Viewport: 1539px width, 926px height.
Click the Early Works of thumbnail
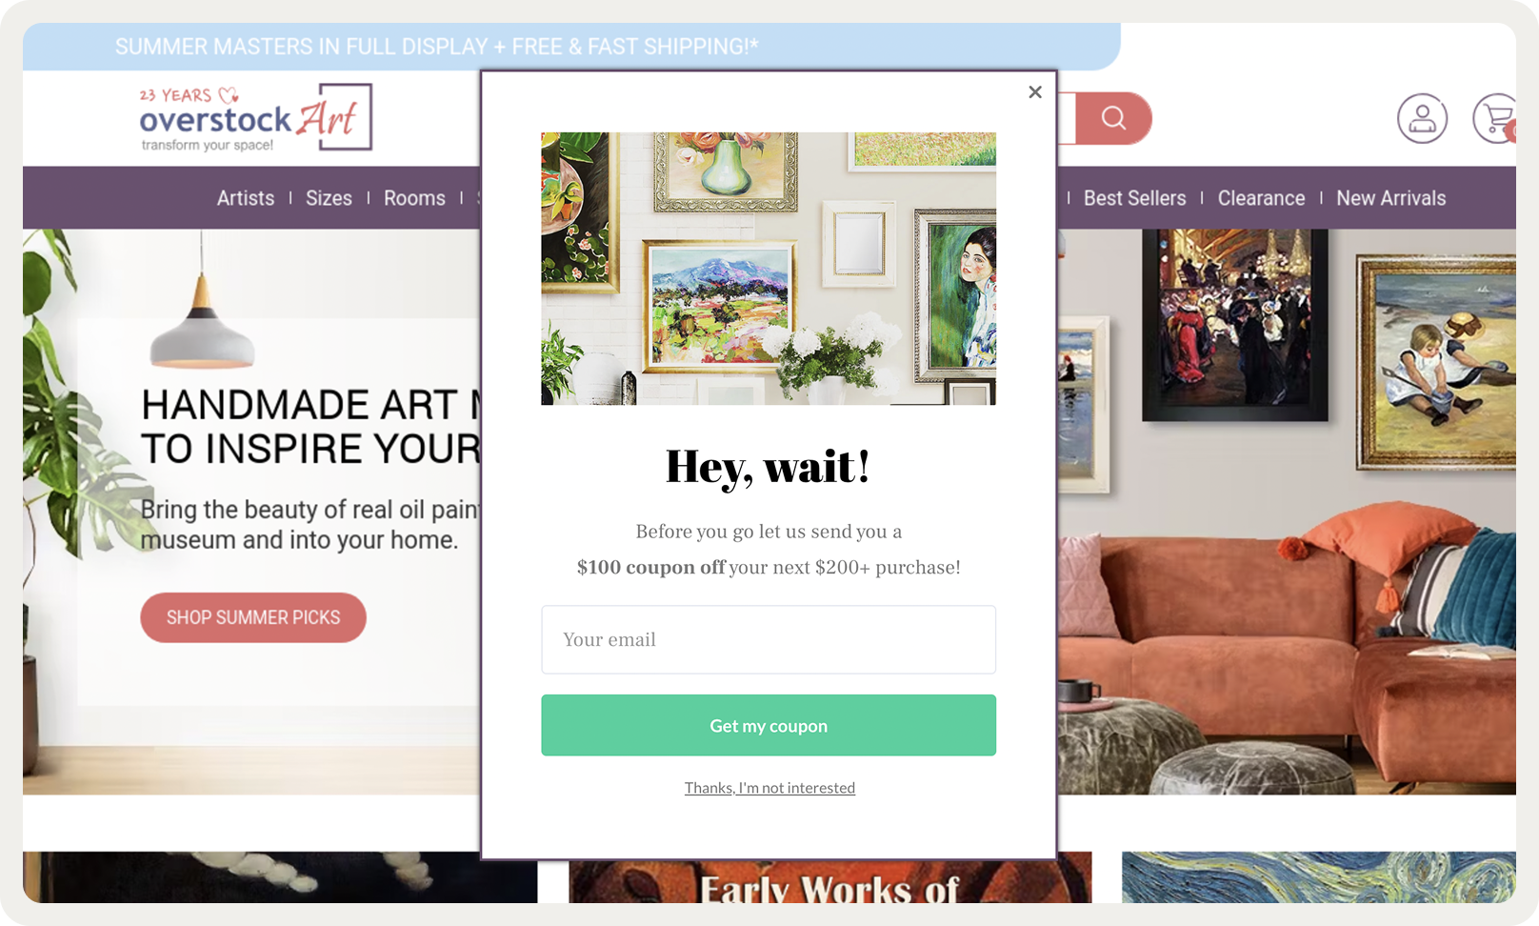coord(829,877)
